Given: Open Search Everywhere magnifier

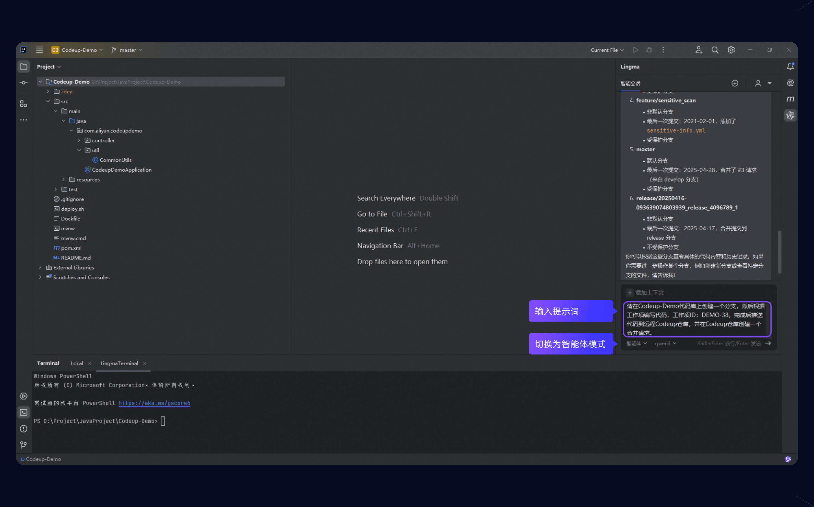Looking at the screenshot, I should pyautogui.click(x=715, y=50).
